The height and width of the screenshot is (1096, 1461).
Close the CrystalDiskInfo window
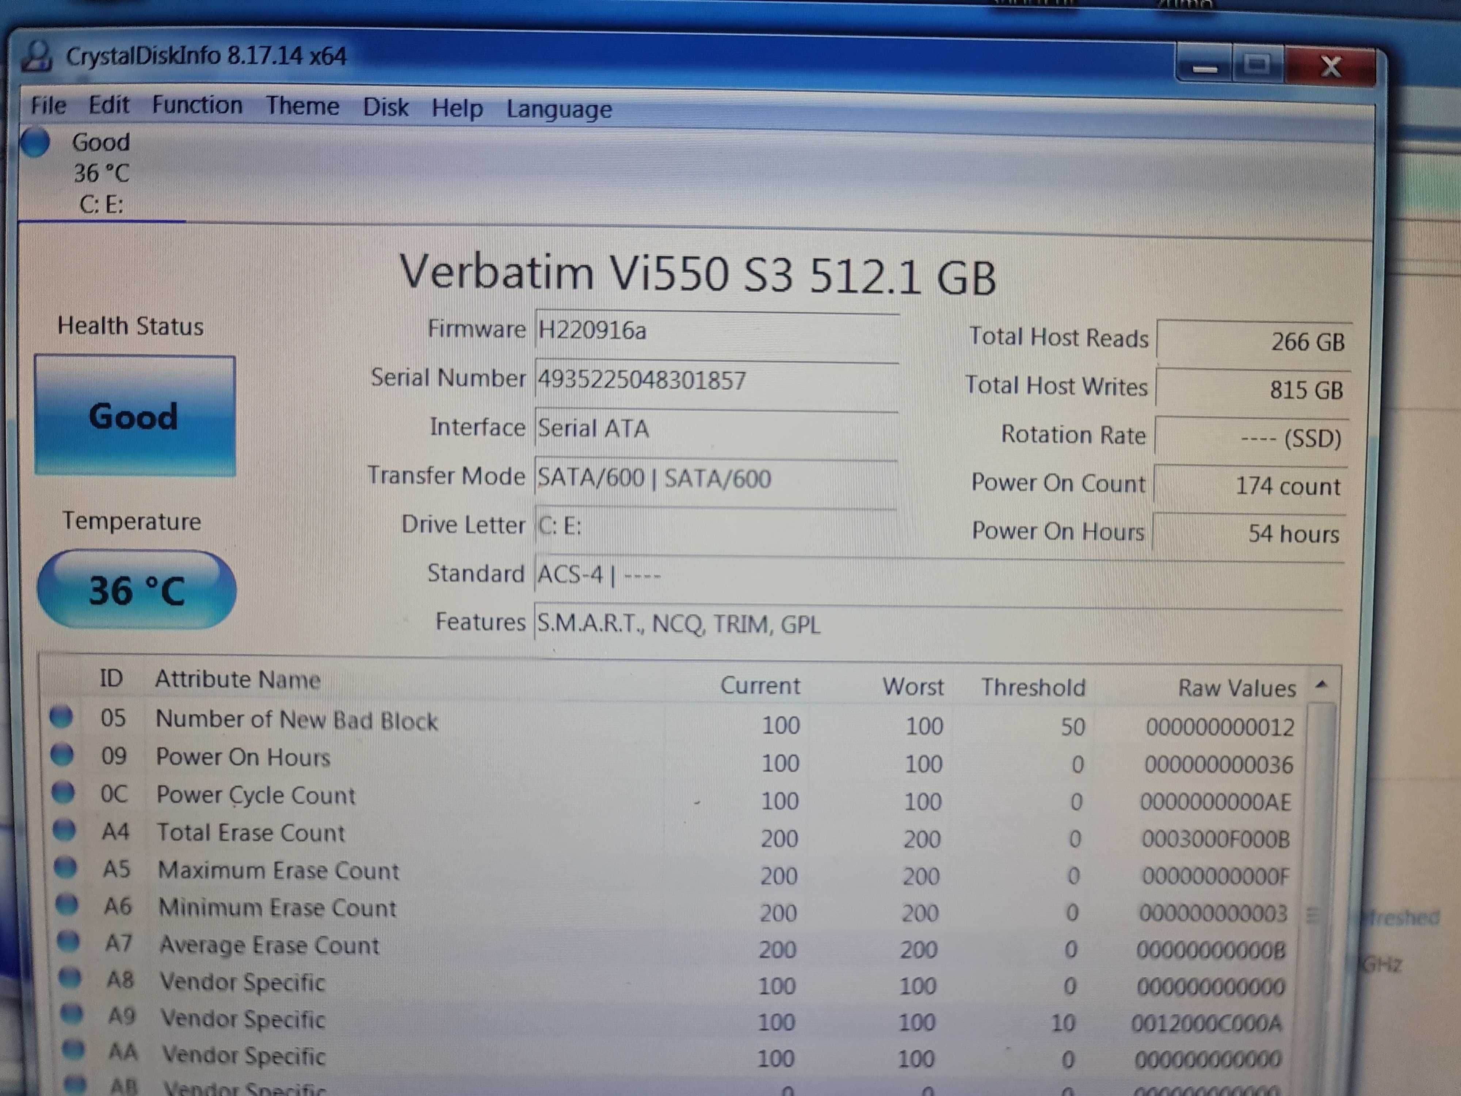[1330, 66]
